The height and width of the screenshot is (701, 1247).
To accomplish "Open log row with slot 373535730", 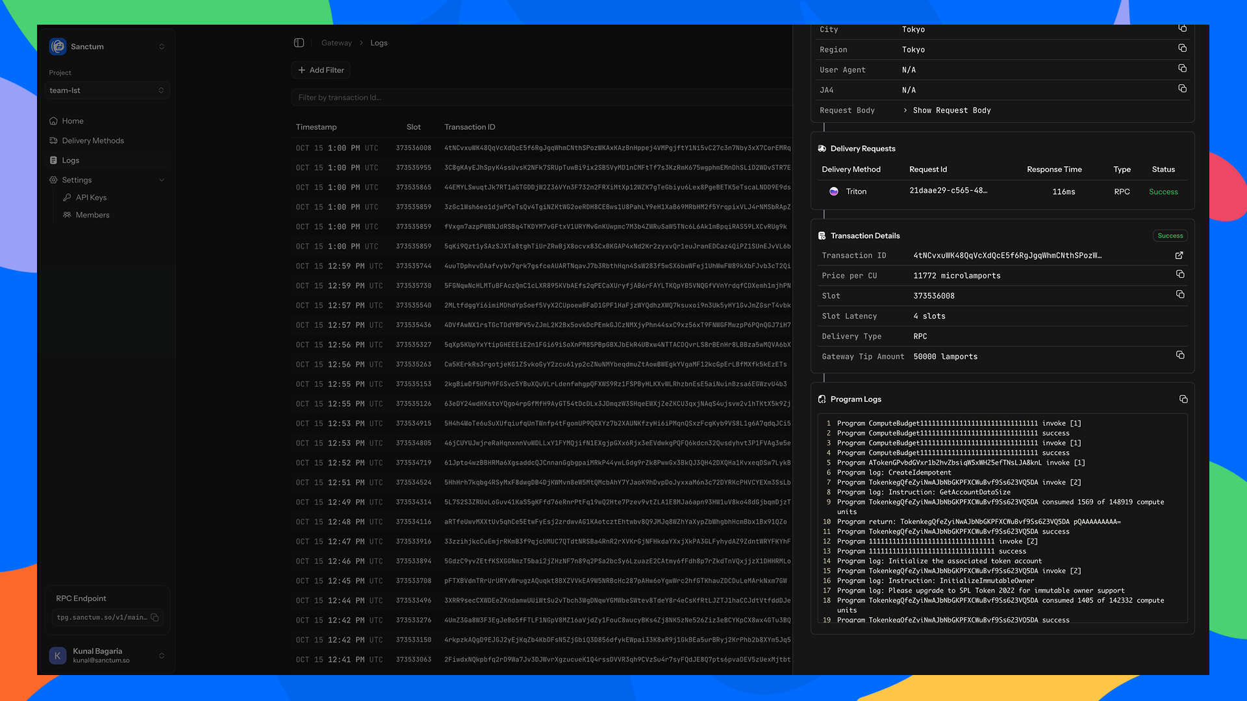I will point(542,286).
